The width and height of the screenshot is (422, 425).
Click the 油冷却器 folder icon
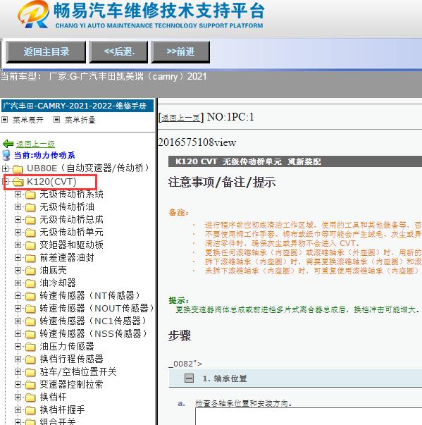tap(30, 283)
